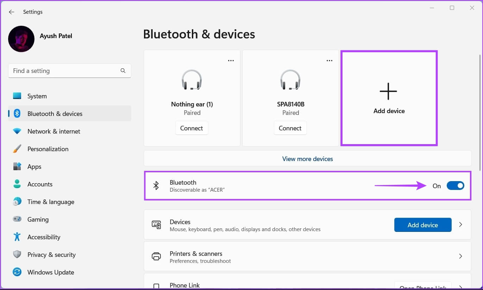Turn off the Bluetooth toggle switch
483x290 pixels.
455,186
